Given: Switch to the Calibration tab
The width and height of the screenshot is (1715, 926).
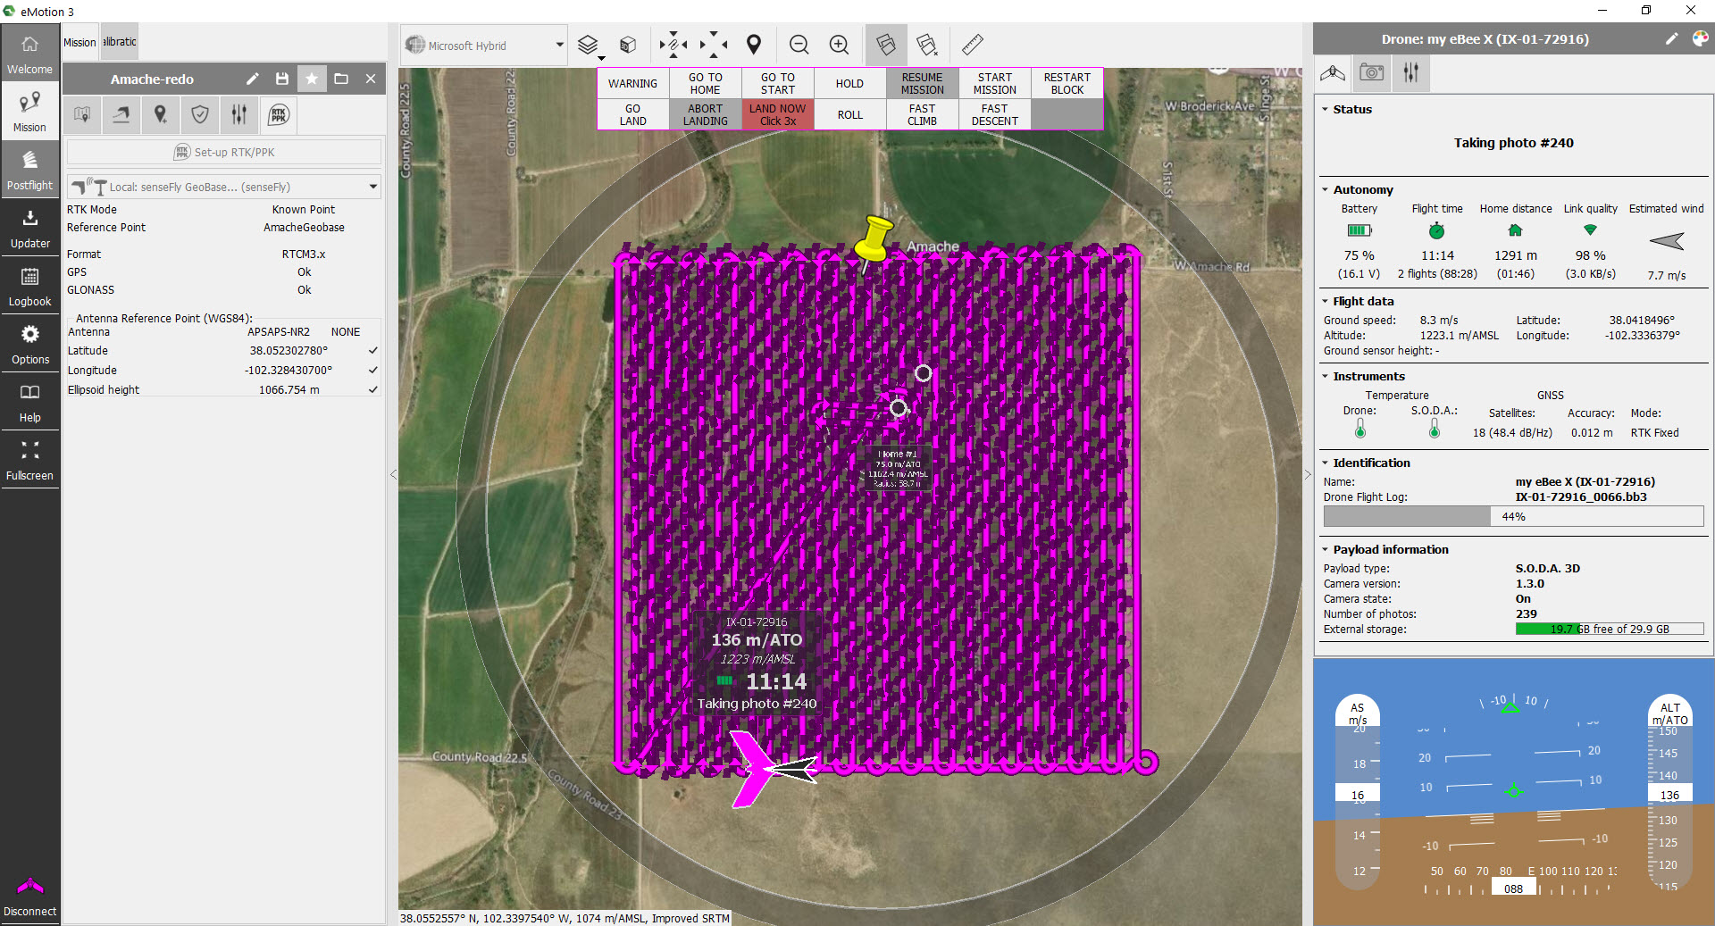Looking at the screenshot, I should tap(120, 42).
